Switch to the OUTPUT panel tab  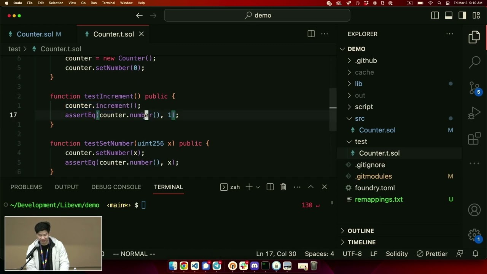pos(67,187)
